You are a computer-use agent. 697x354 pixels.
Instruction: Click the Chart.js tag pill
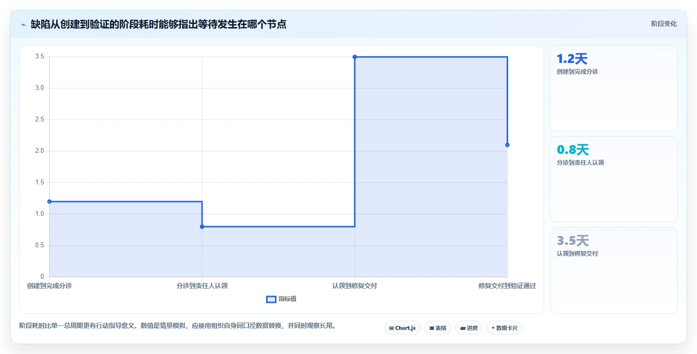pos(402,328)
